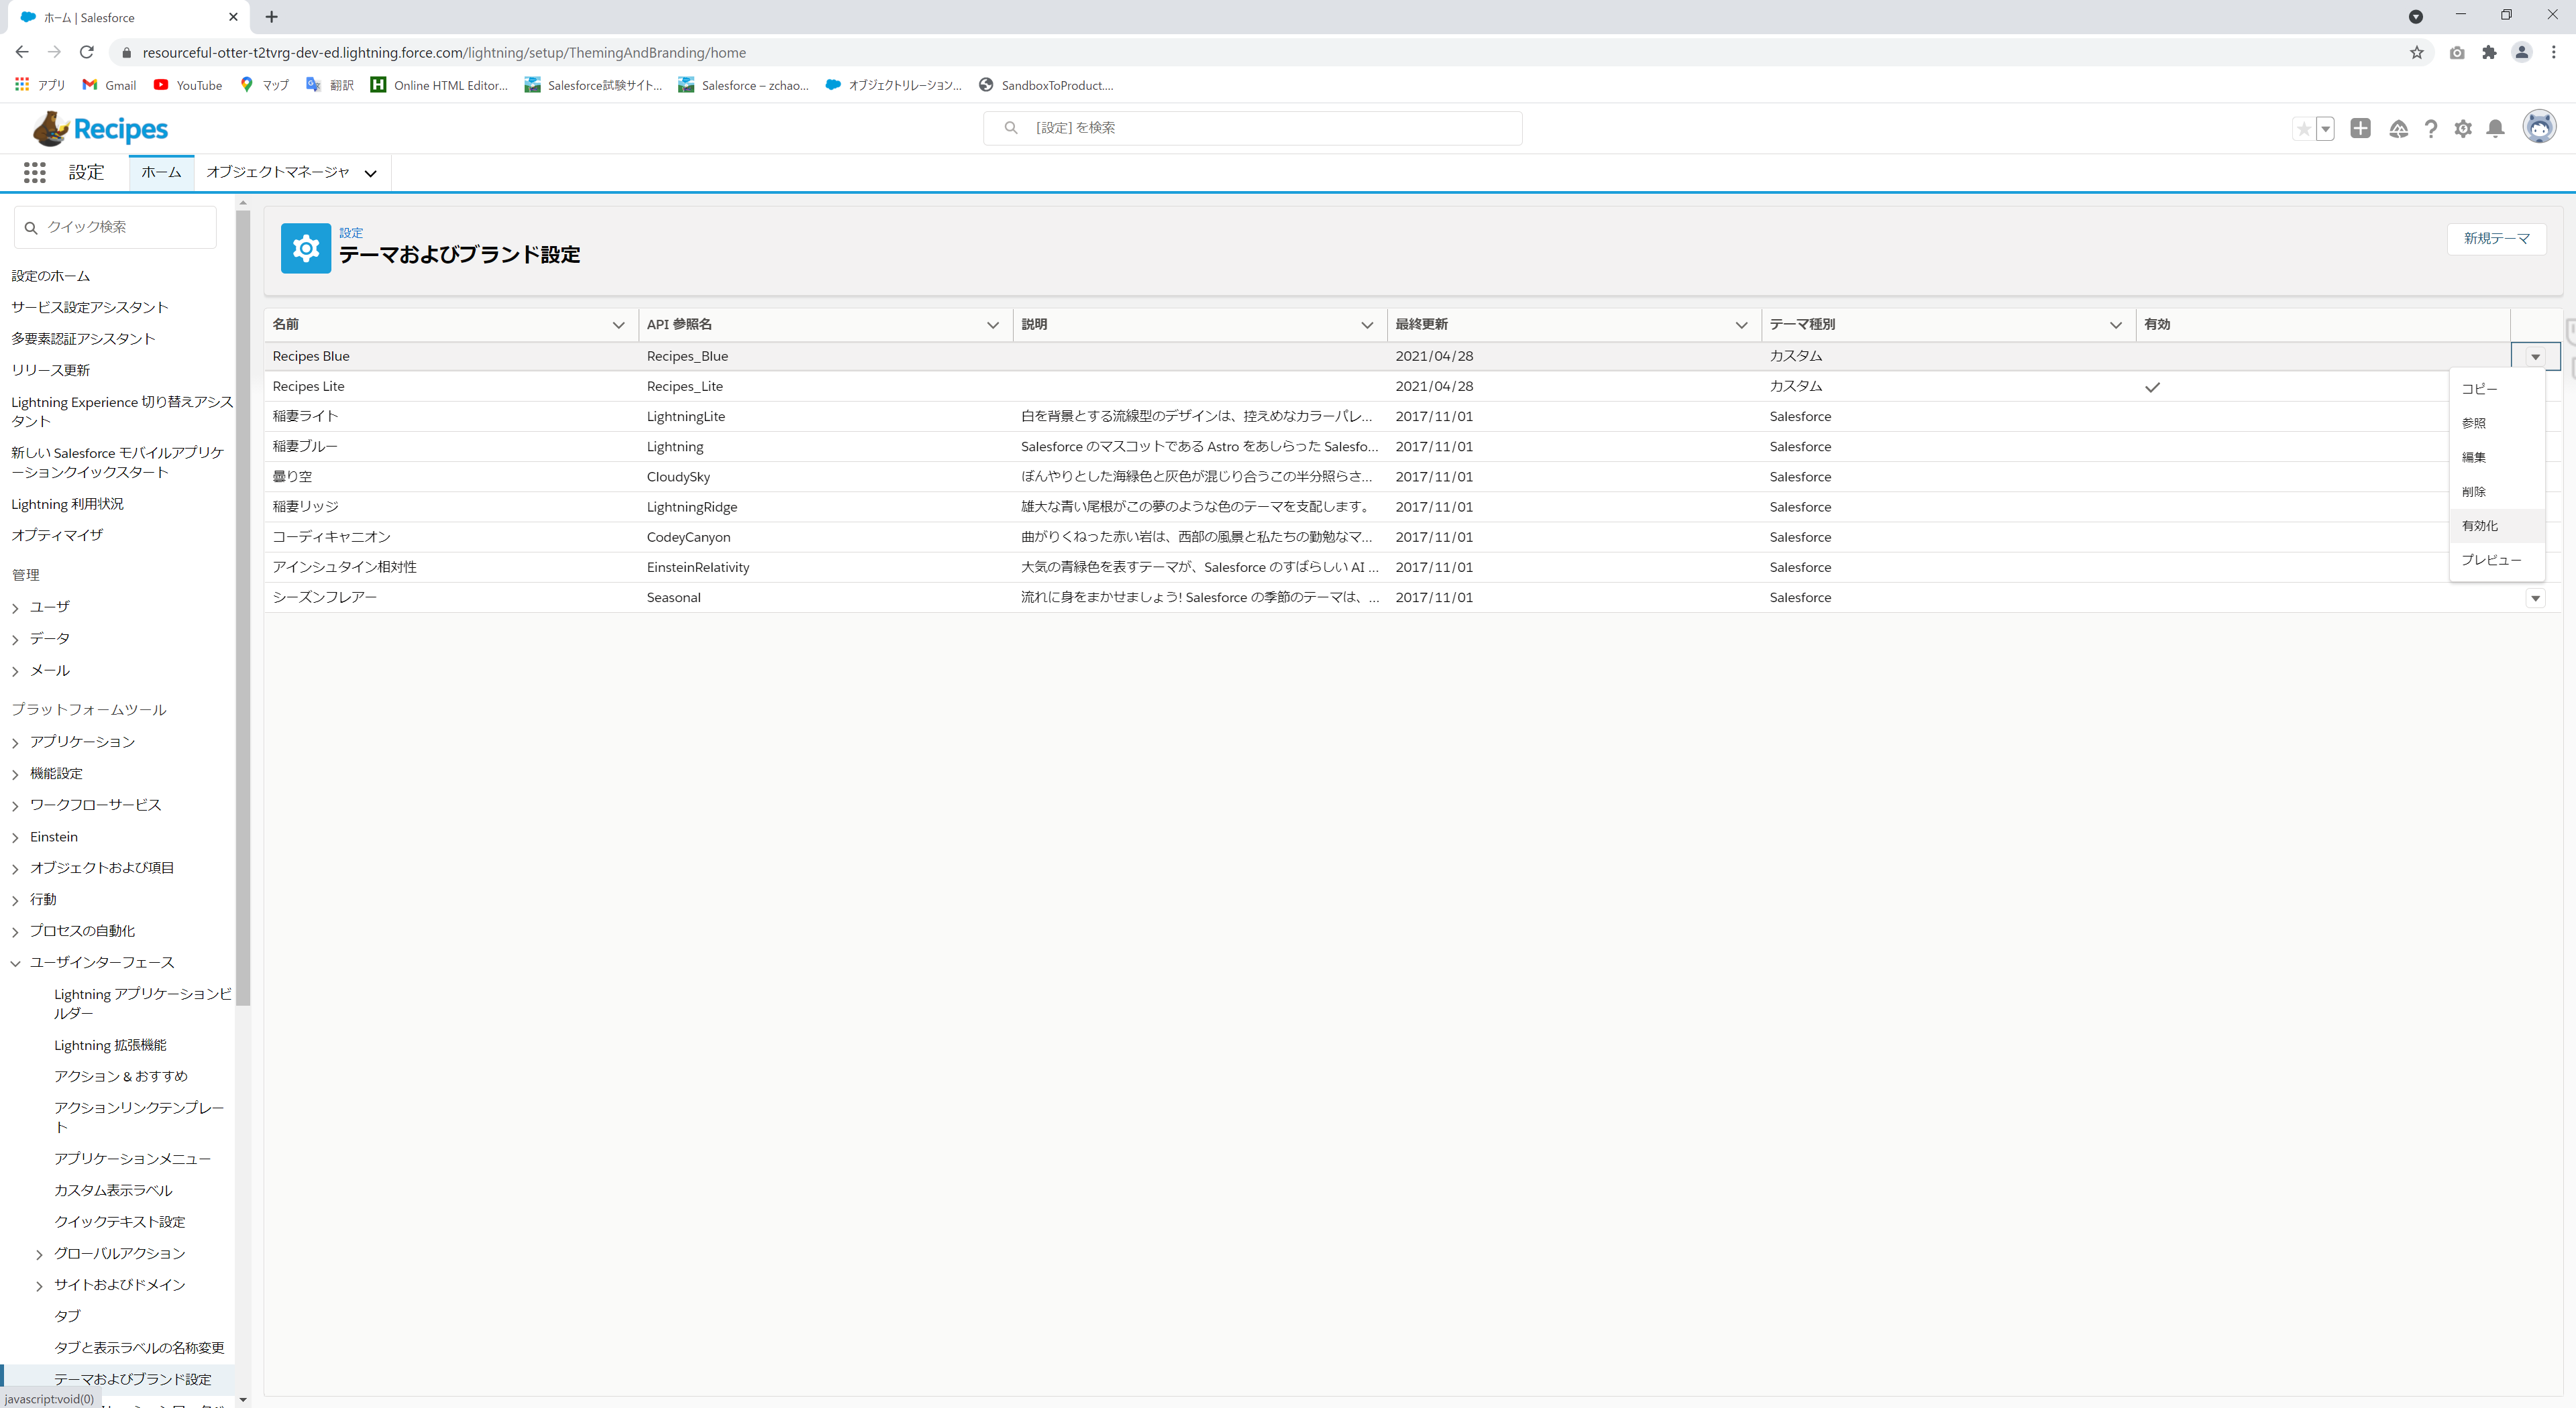Open the user profile avatar
The width and height of the screenshot is (2576, 1408).
click(2539, 127)
